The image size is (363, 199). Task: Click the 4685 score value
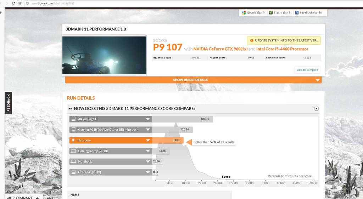tap(162, 151)
